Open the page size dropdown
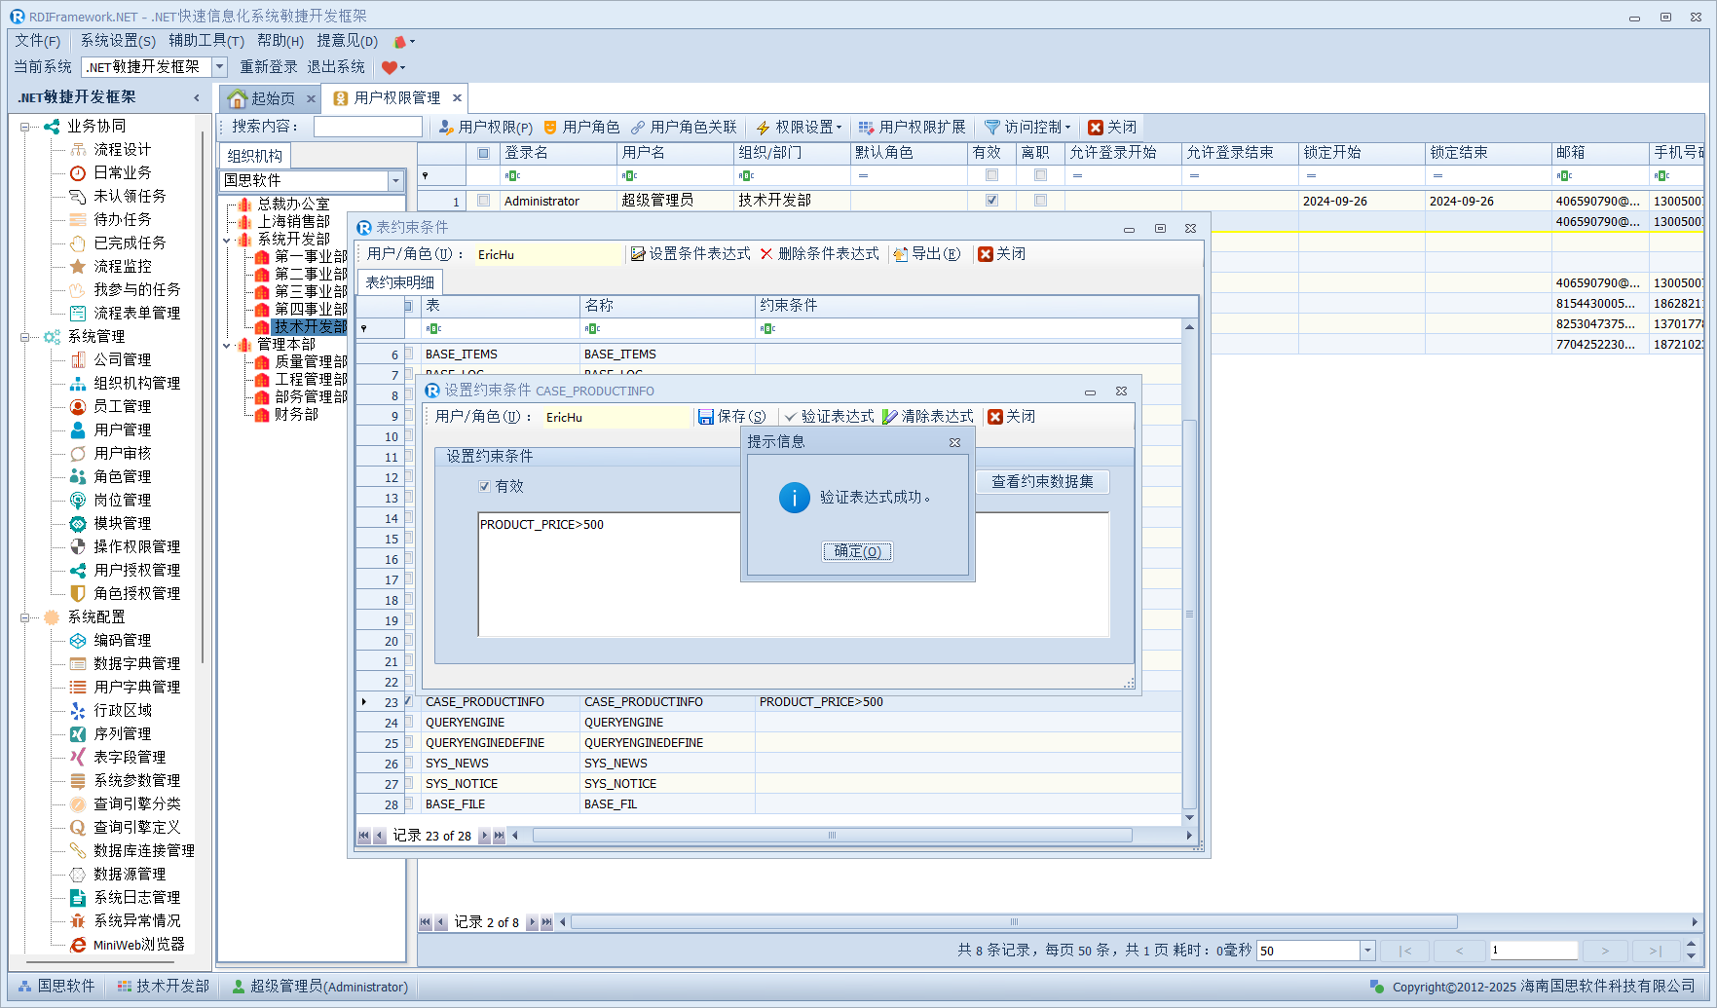Image resolution: width=1717 pixels, height=1008 pixels. pyautogui.click(x=1367, y=951)
